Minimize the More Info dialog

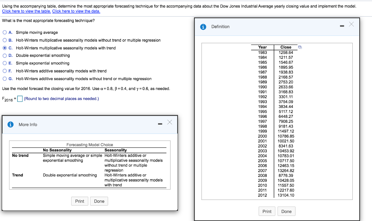[160, 124]
